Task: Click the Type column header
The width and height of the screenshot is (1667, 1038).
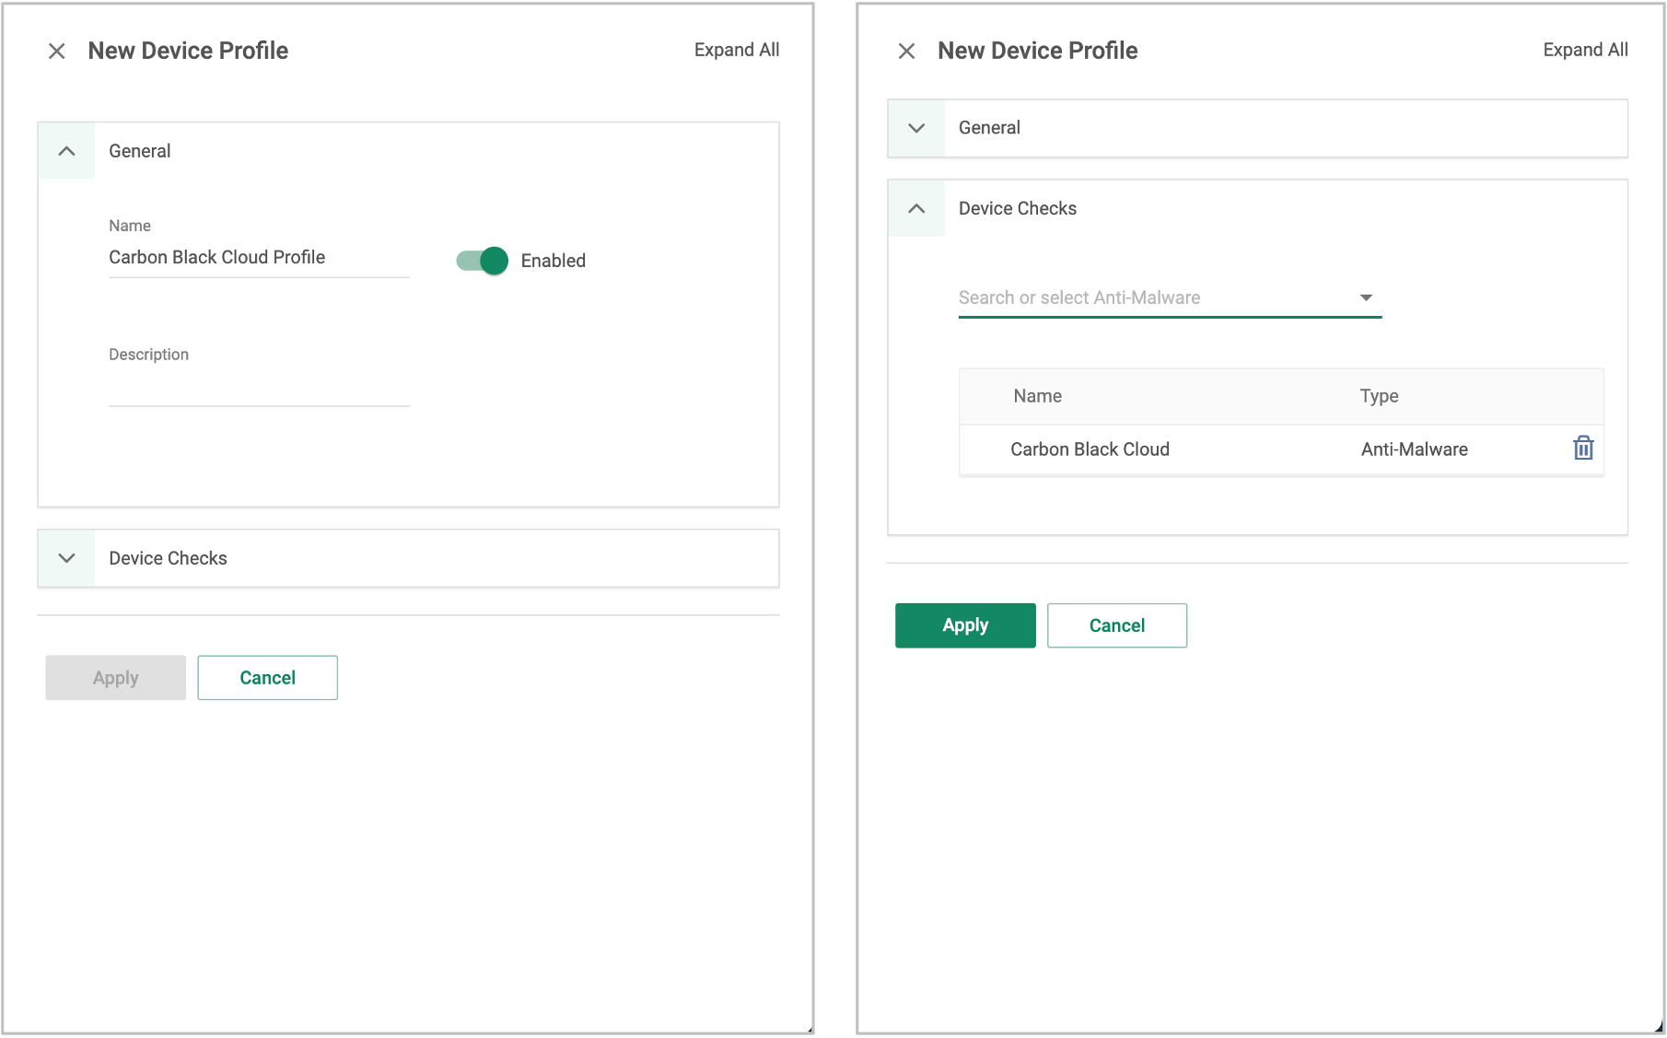Action: 1379,396
